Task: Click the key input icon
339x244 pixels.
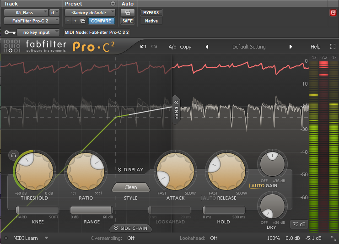Action: tap(10, 33)
